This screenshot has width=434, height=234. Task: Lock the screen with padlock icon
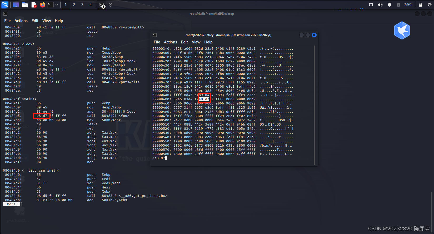pos(421,5)
